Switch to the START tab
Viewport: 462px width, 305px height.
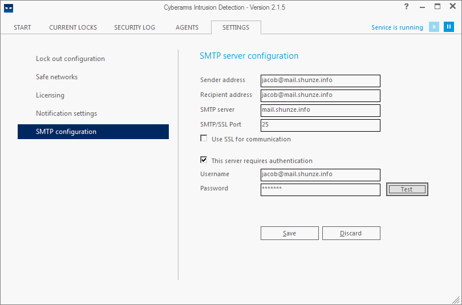[22, 27]
